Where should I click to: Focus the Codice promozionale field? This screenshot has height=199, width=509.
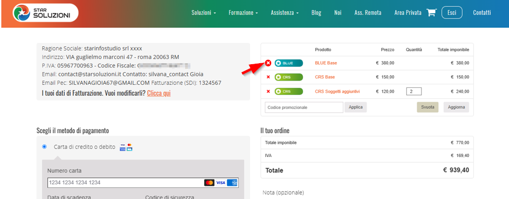[304, 107]
